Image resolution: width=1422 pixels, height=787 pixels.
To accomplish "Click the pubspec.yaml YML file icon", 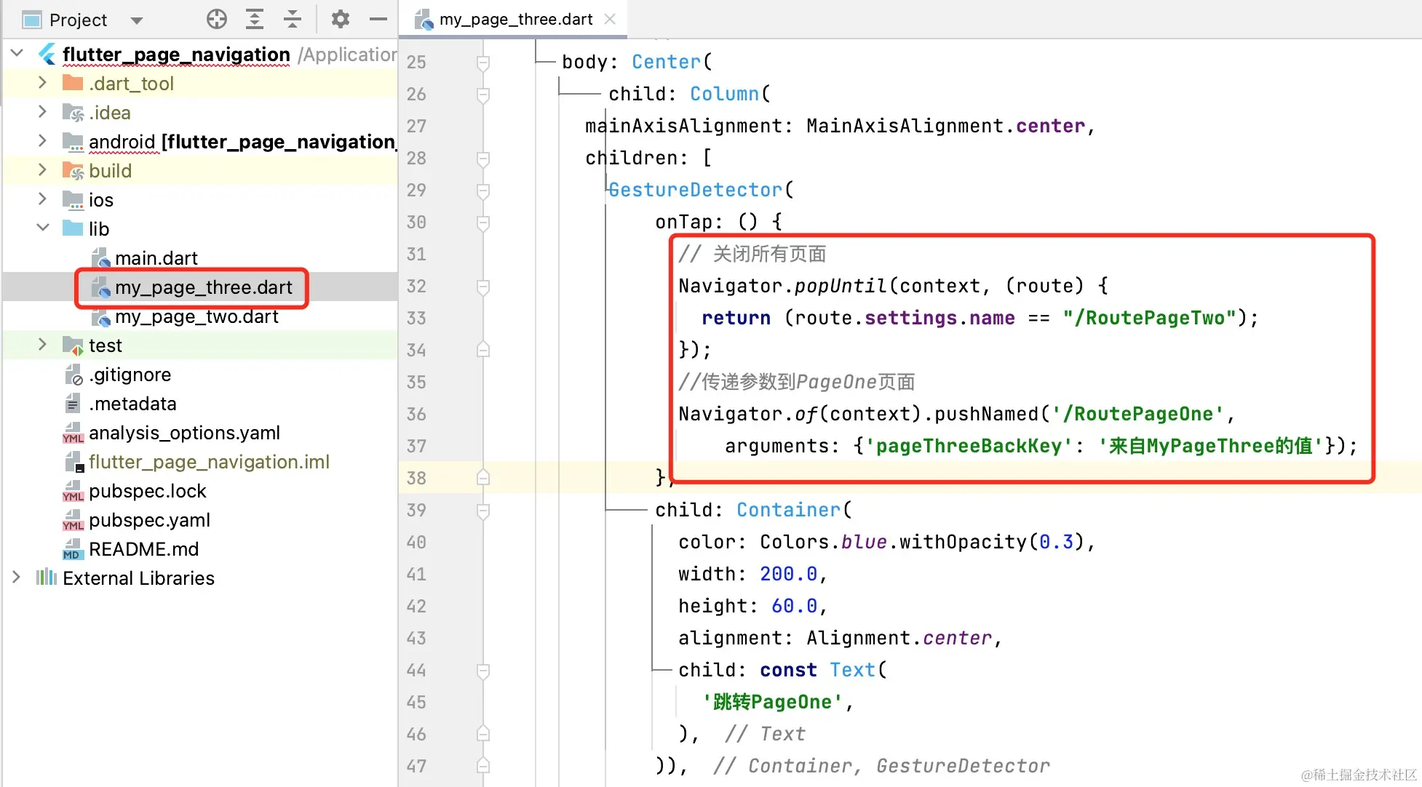I will (x=73, y=520).
